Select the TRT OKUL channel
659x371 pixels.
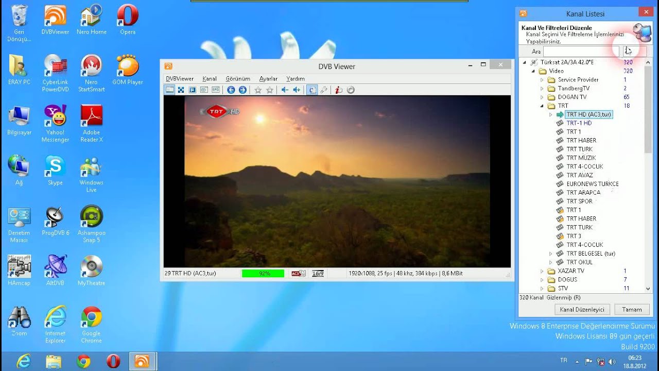click(x=580, y=262)
